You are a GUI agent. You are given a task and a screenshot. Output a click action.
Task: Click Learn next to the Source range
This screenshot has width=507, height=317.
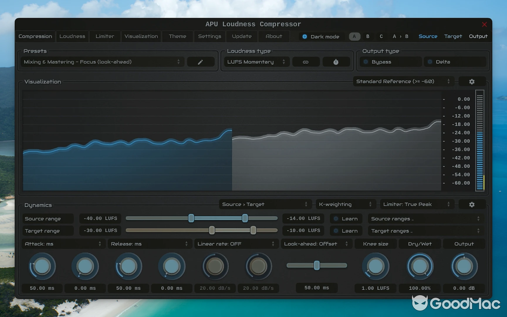coord(346,218)
